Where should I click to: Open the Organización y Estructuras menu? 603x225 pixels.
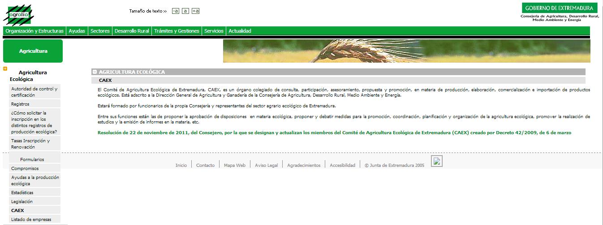click(34, 31)
